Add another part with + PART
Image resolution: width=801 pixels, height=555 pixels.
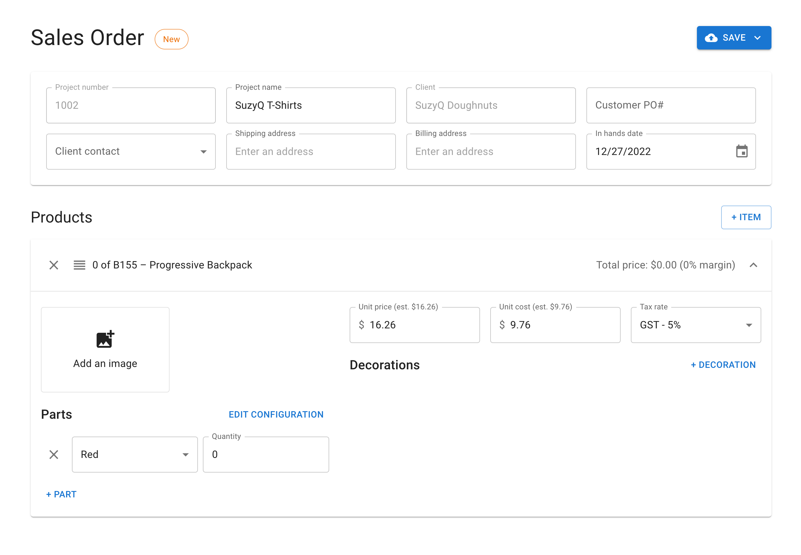click(x=61, y=494)
